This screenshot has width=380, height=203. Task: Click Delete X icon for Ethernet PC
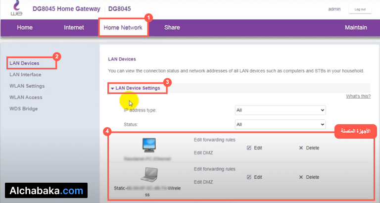click(x=301, y=148)
